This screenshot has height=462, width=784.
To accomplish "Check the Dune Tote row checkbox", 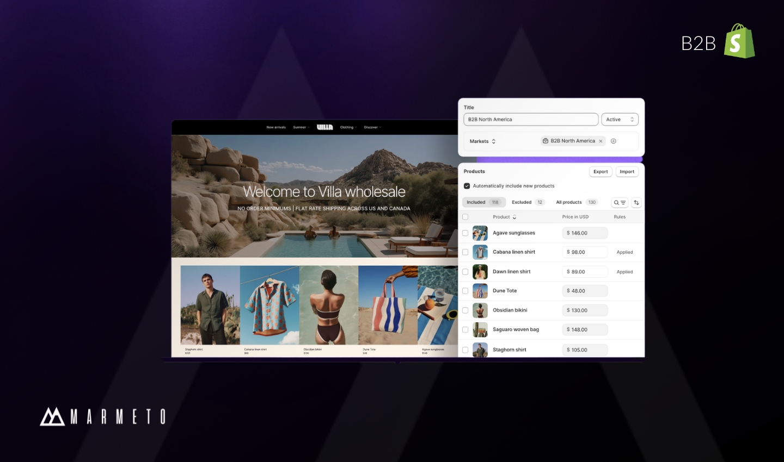I will pyautogui.click(x=465, y=291).
